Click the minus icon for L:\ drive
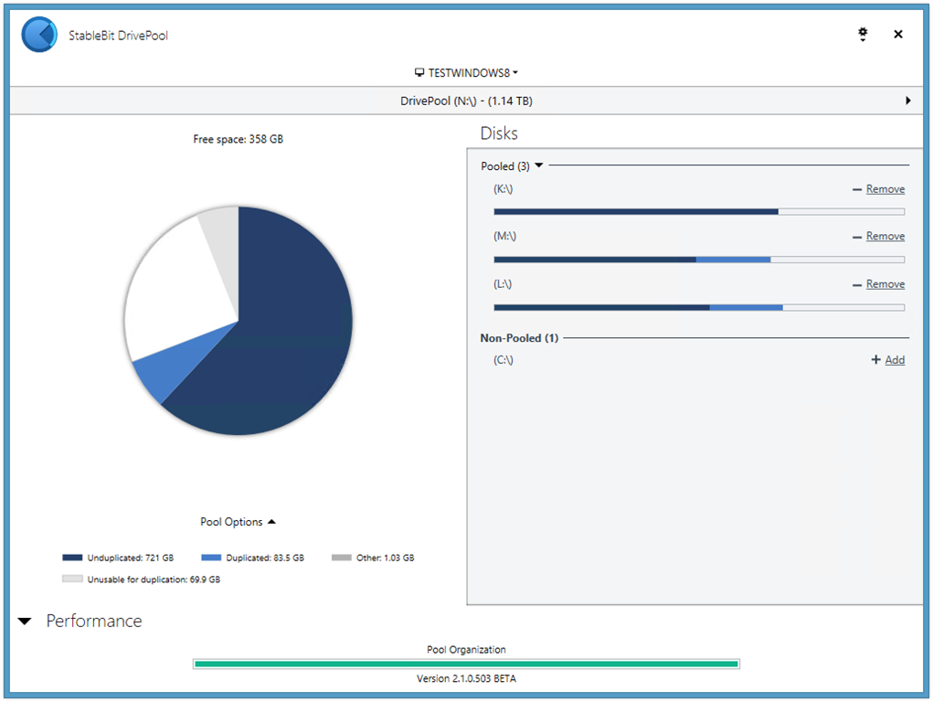Viewport: 933px width, 702px height. click(857, 285)
